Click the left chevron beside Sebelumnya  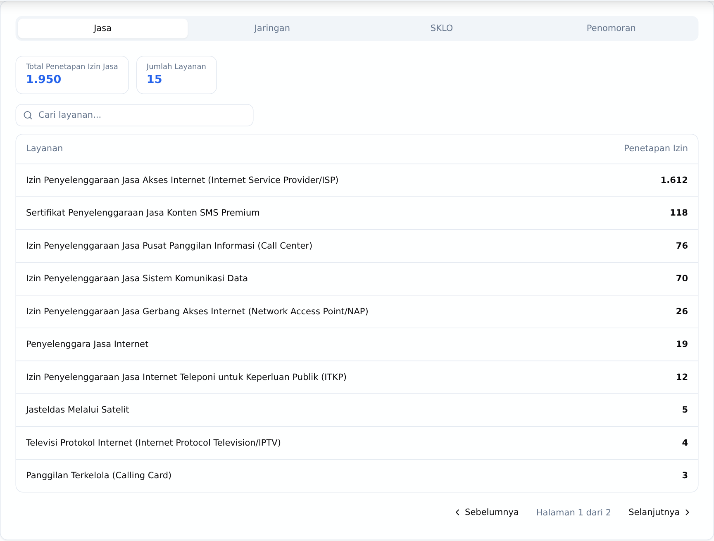click(457, 512)
